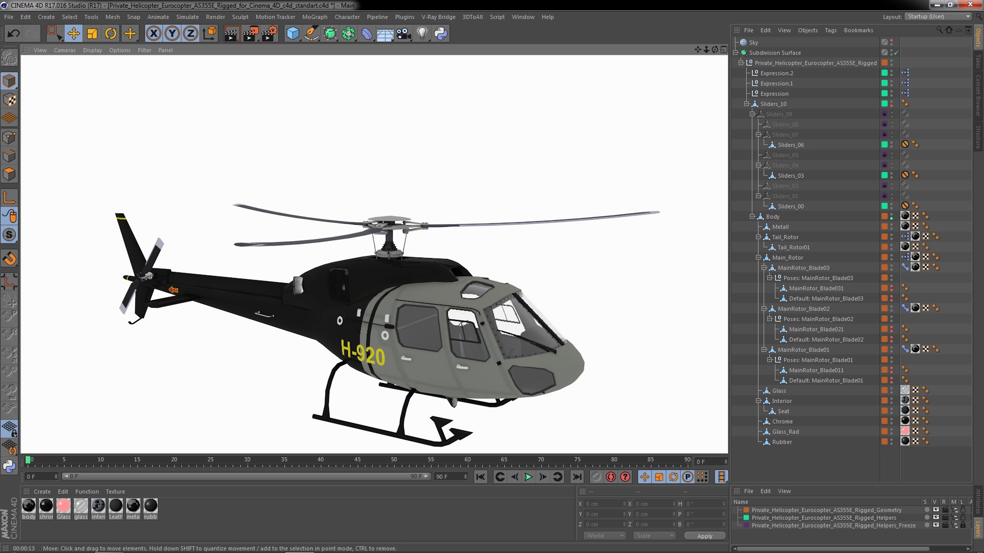Add a Subdivision Surface generator icon
The image size is (984, 553).
330,34
